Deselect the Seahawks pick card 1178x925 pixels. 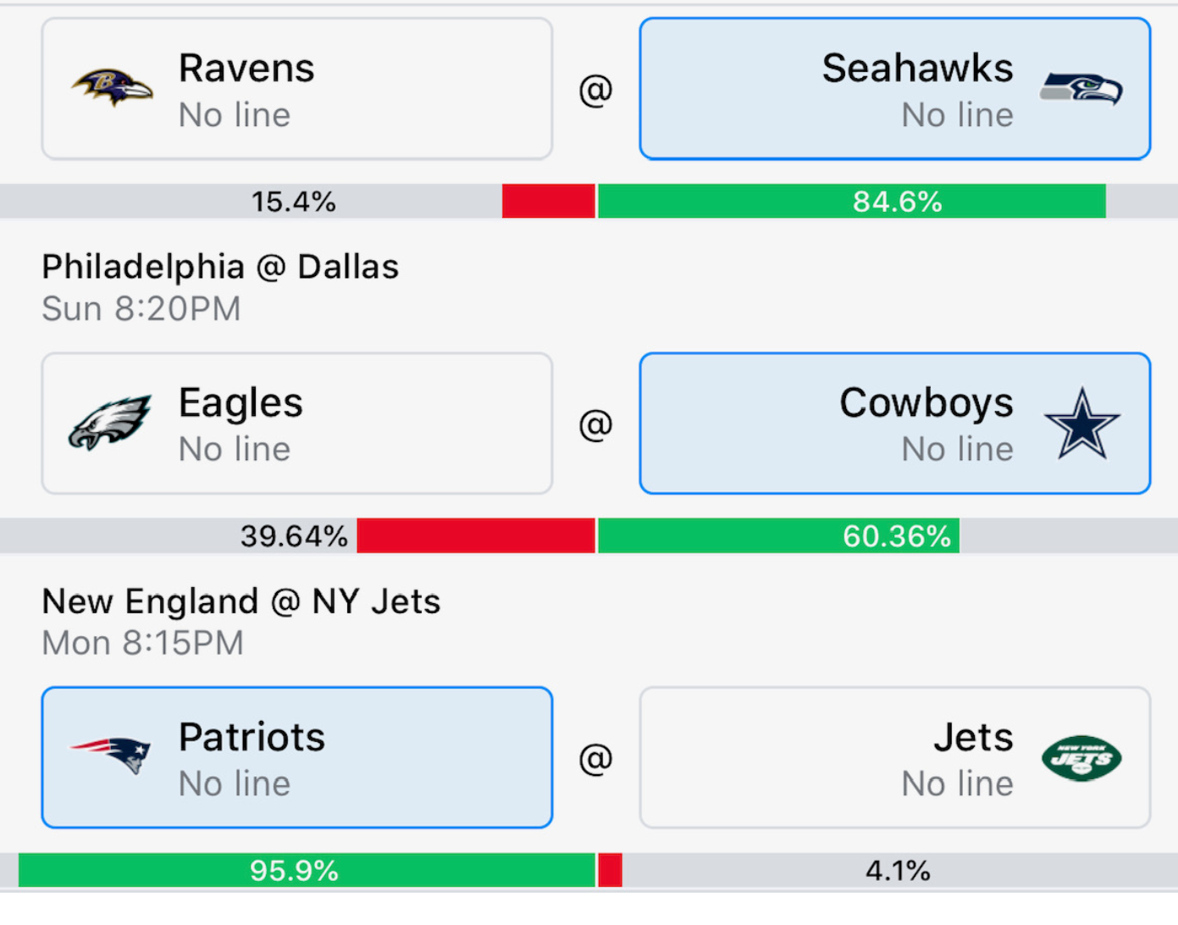[895, 89]
